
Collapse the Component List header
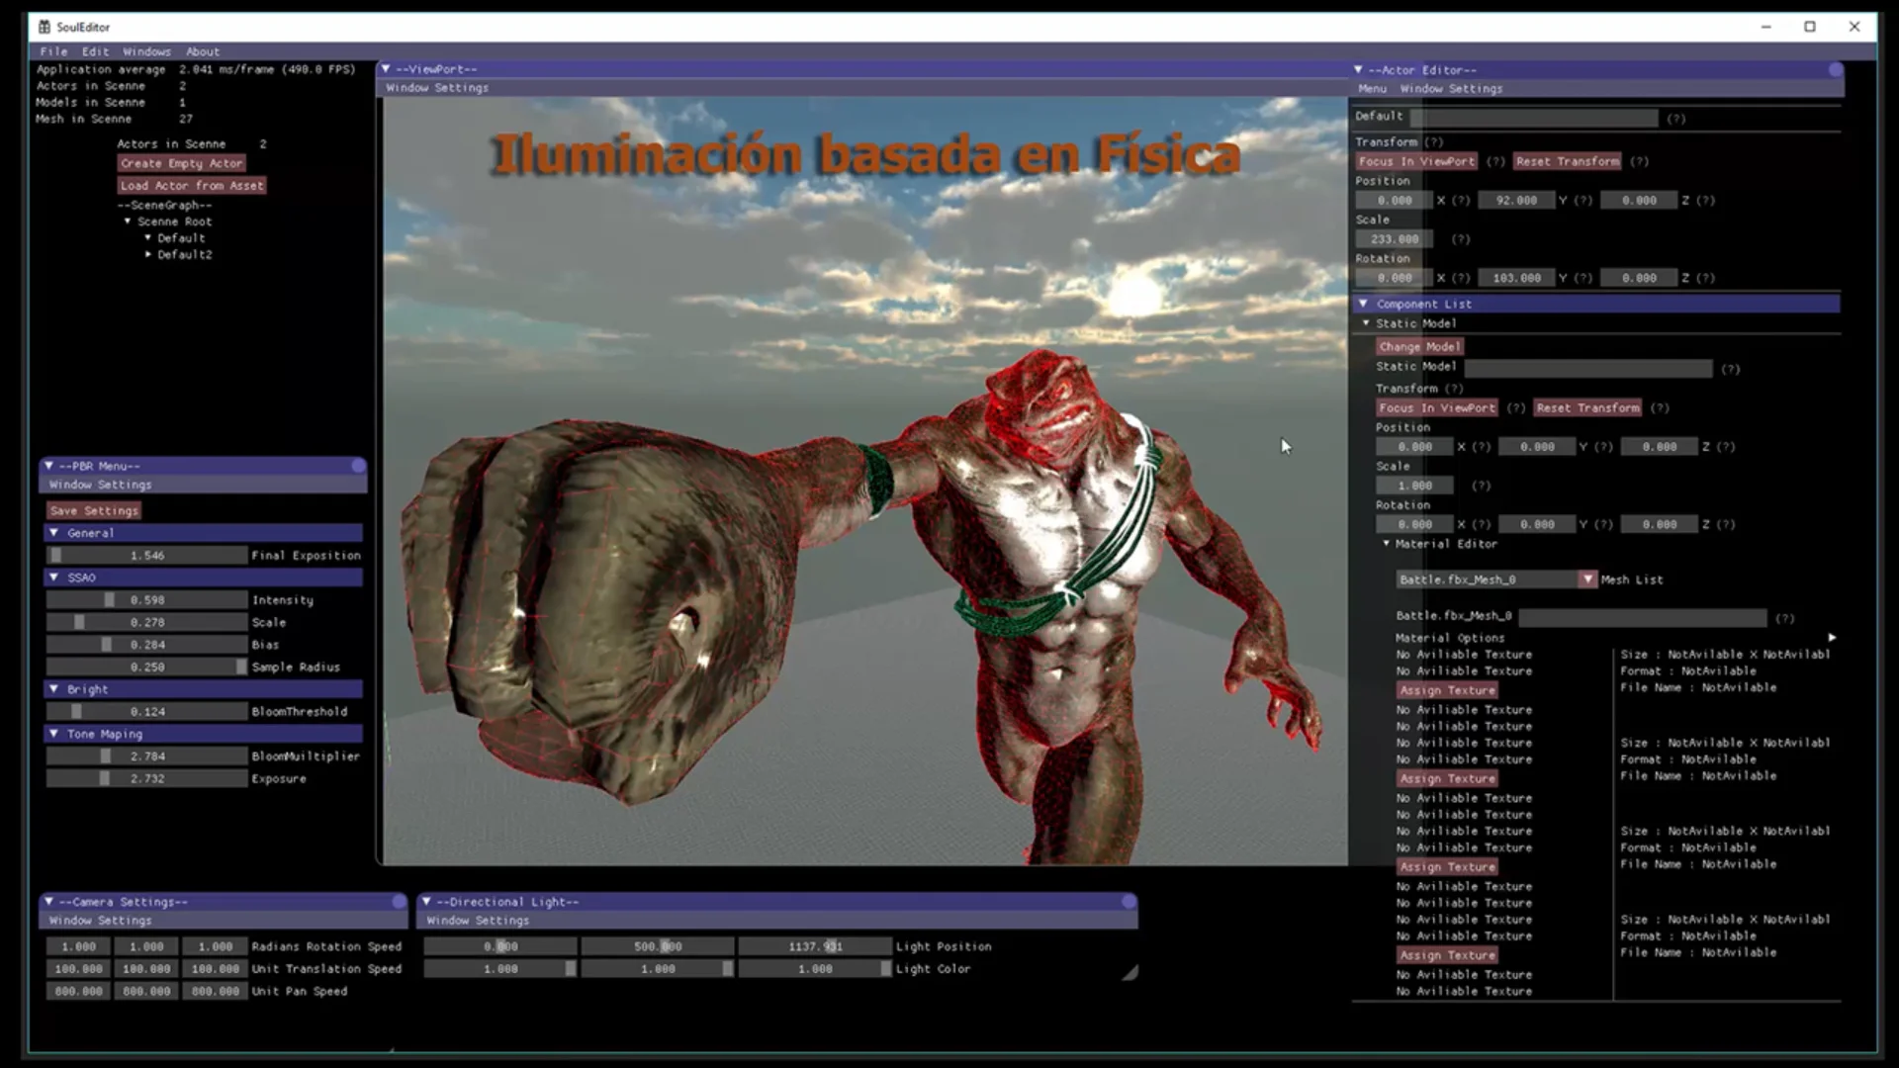1363,304
